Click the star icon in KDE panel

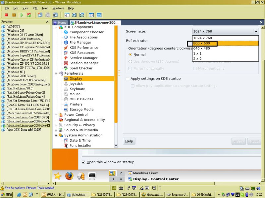(58, 176)
